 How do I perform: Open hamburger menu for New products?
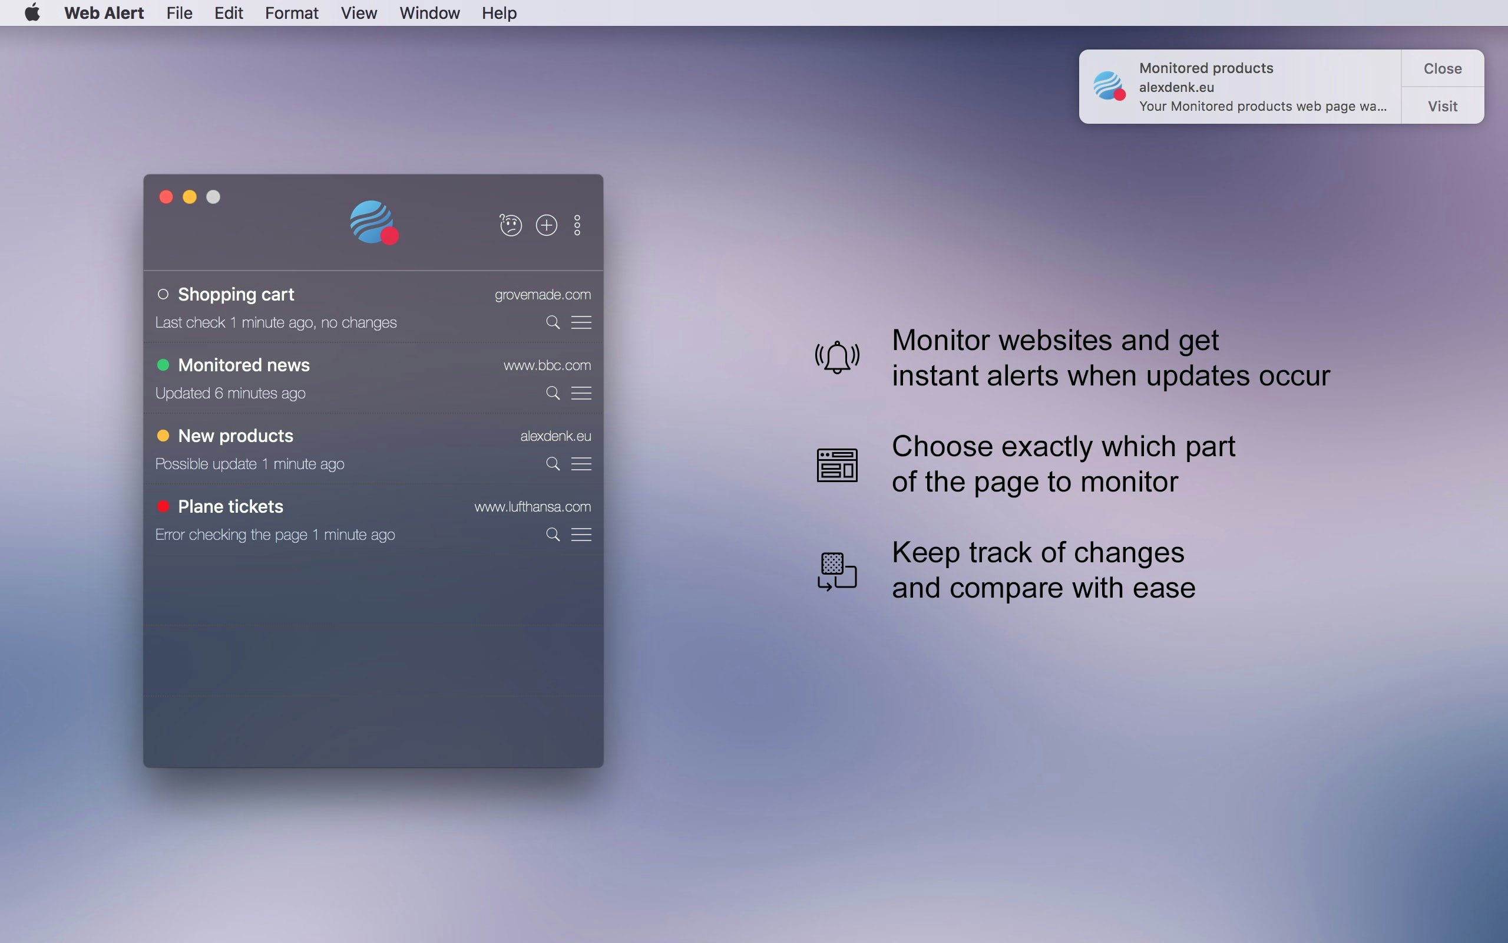581,463
